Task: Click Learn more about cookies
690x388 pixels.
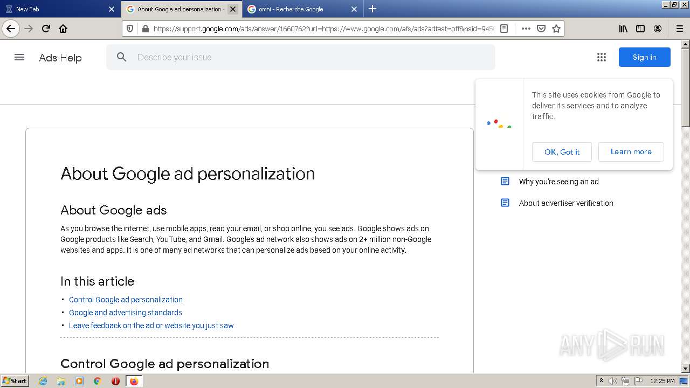Action: [x=631, y=152]
